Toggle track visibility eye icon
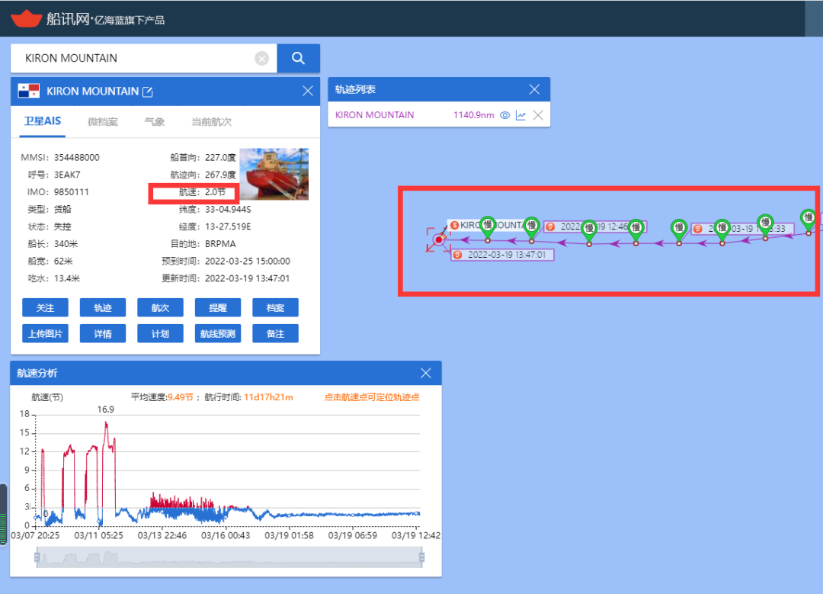Screen dimensions: 823x594 504,115
